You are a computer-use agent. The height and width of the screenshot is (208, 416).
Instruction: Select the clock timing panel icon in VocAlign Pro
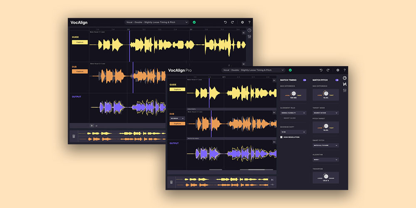344,78
